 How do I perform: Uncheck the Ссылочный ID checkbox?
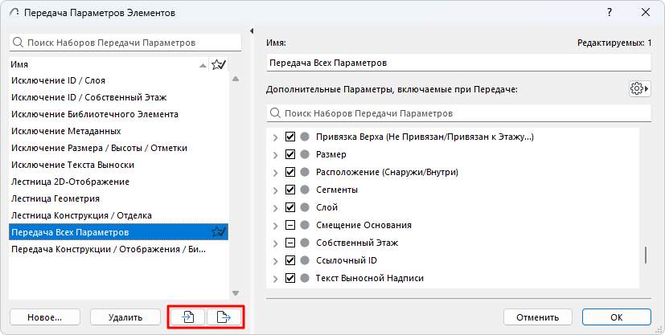point(290,260)
